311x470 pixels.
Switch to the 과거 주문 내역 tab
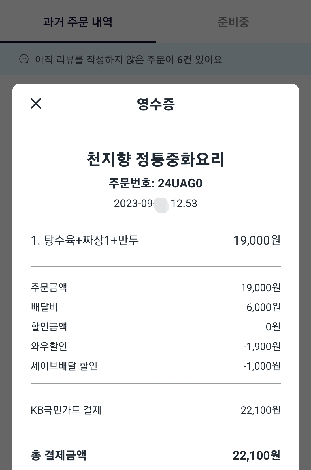point(78,22)
